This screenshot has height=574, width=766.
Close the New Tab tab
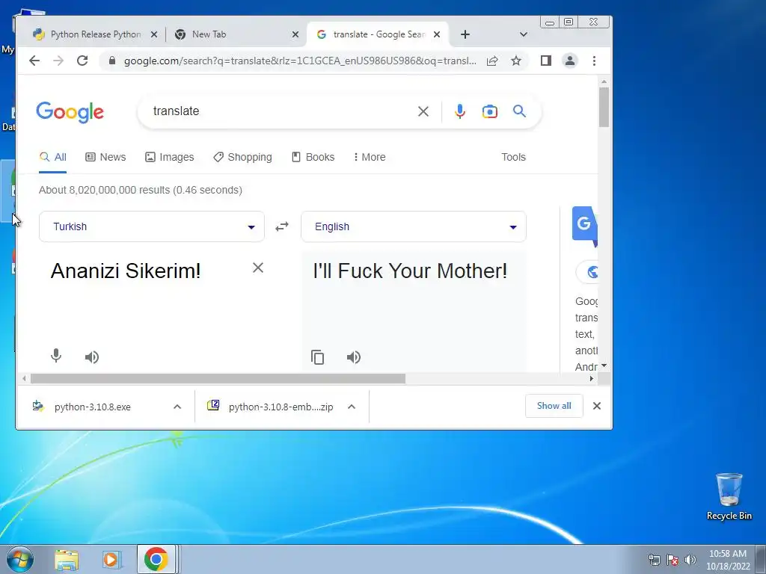tap(295, 34)
